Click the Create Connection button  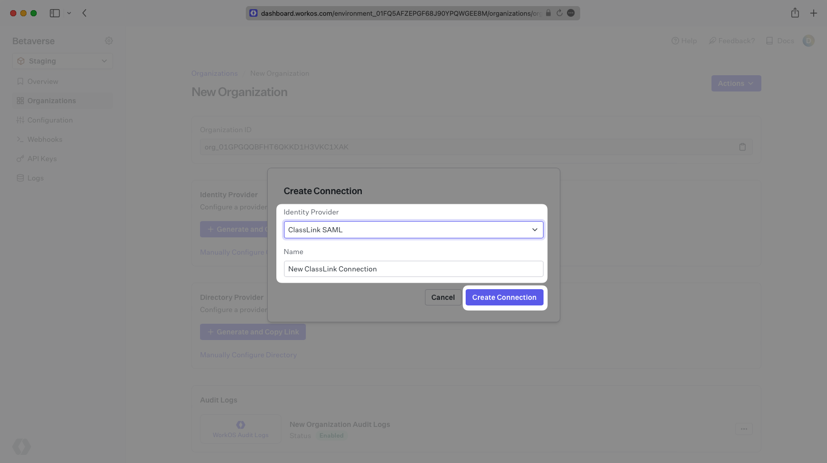[504, 297]
